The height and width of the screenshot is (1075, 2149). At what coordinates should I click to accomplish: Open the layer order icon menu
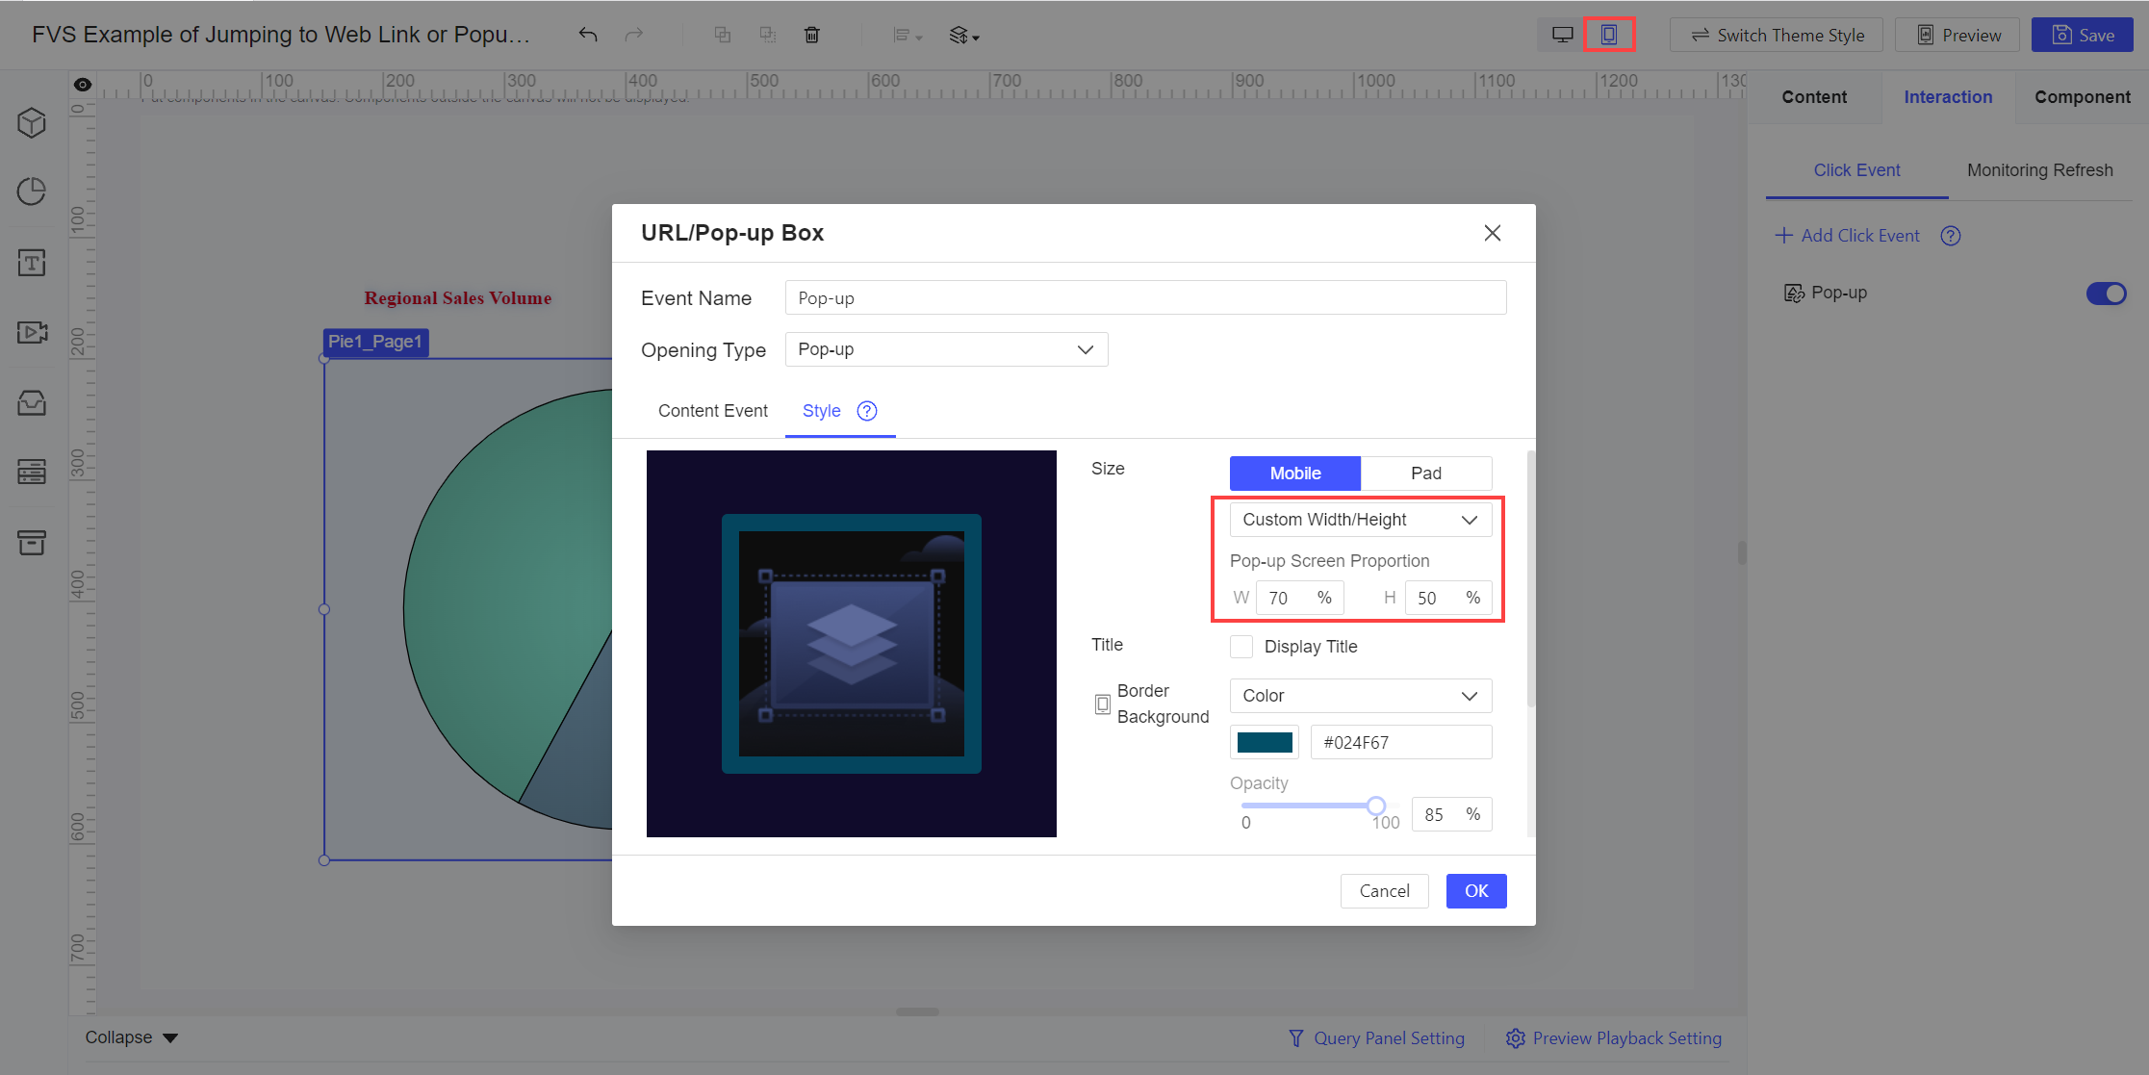(963, 36)
